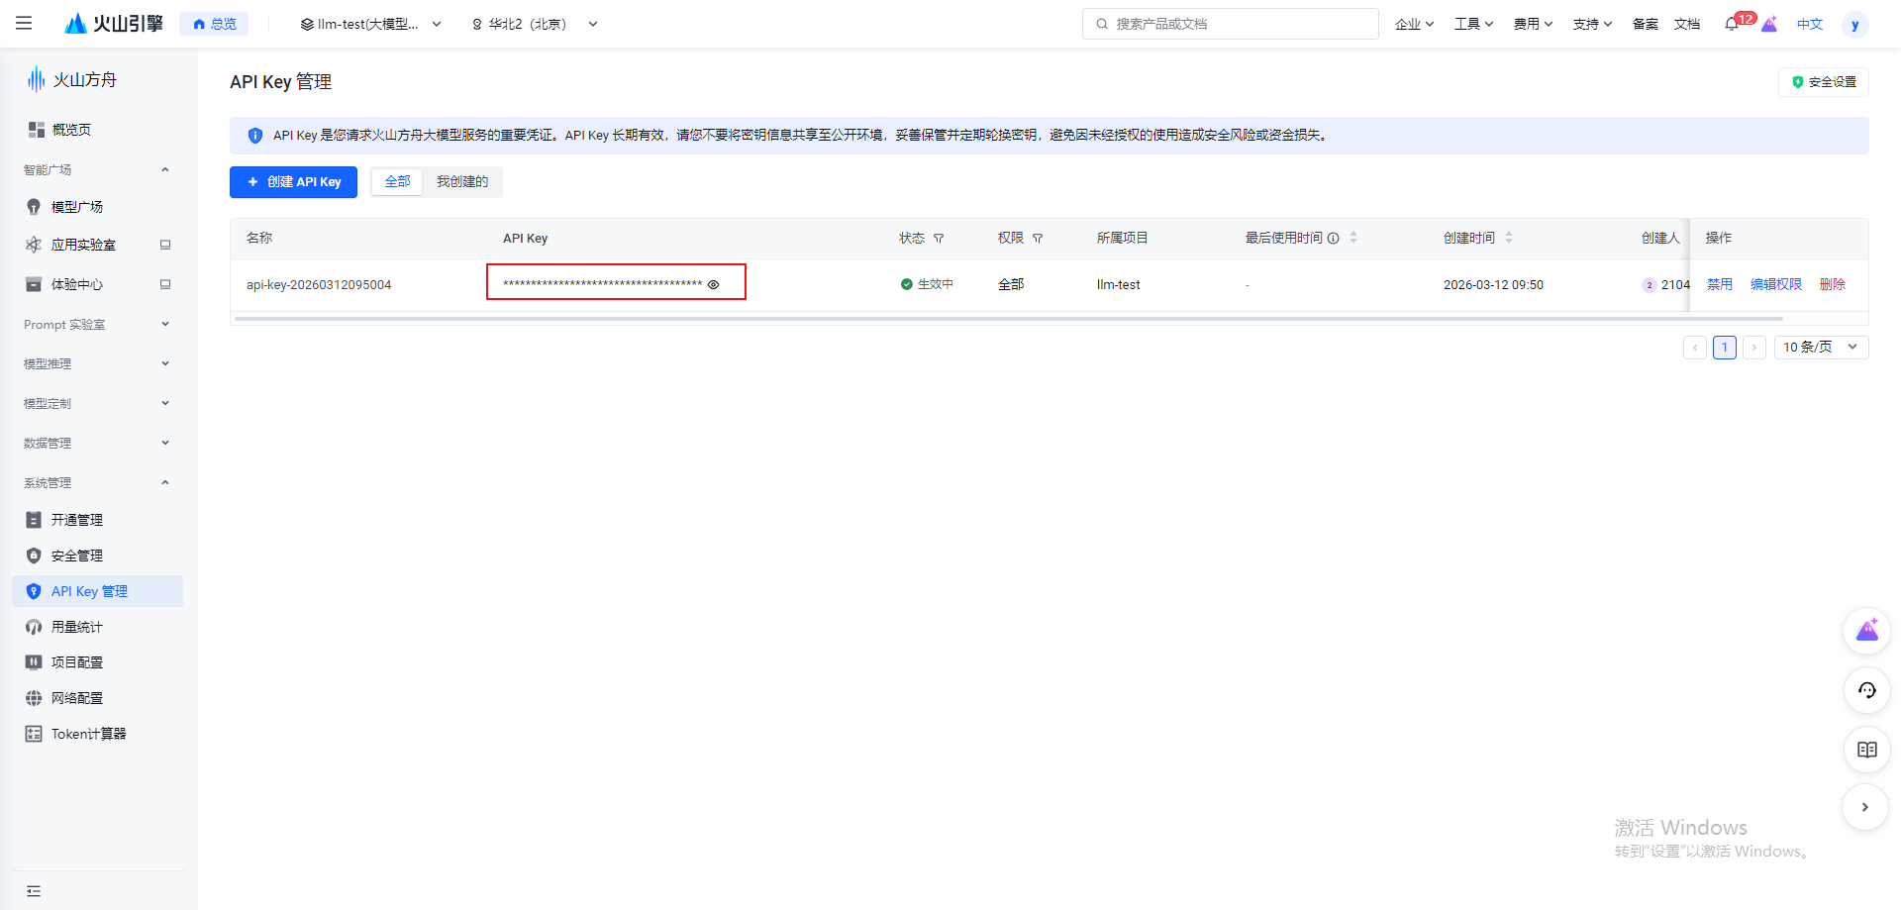Click 禁用 for api-key-20260312095004

pyautogui.click(x=1719, y=284)
